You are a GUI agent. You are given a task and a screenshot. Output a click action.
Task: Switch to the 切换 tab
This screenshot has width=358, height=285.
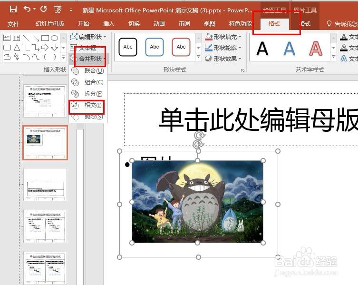(134, 23)
